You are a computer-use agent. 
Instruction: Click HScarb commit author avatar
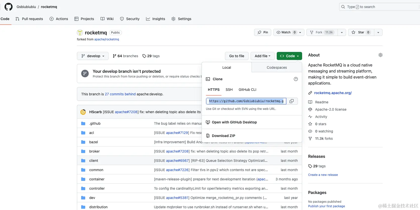click(x=83, y=112)
